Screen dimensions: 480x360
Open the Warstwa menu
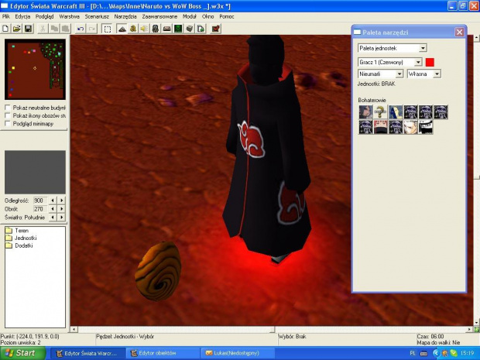click(70, 16)
